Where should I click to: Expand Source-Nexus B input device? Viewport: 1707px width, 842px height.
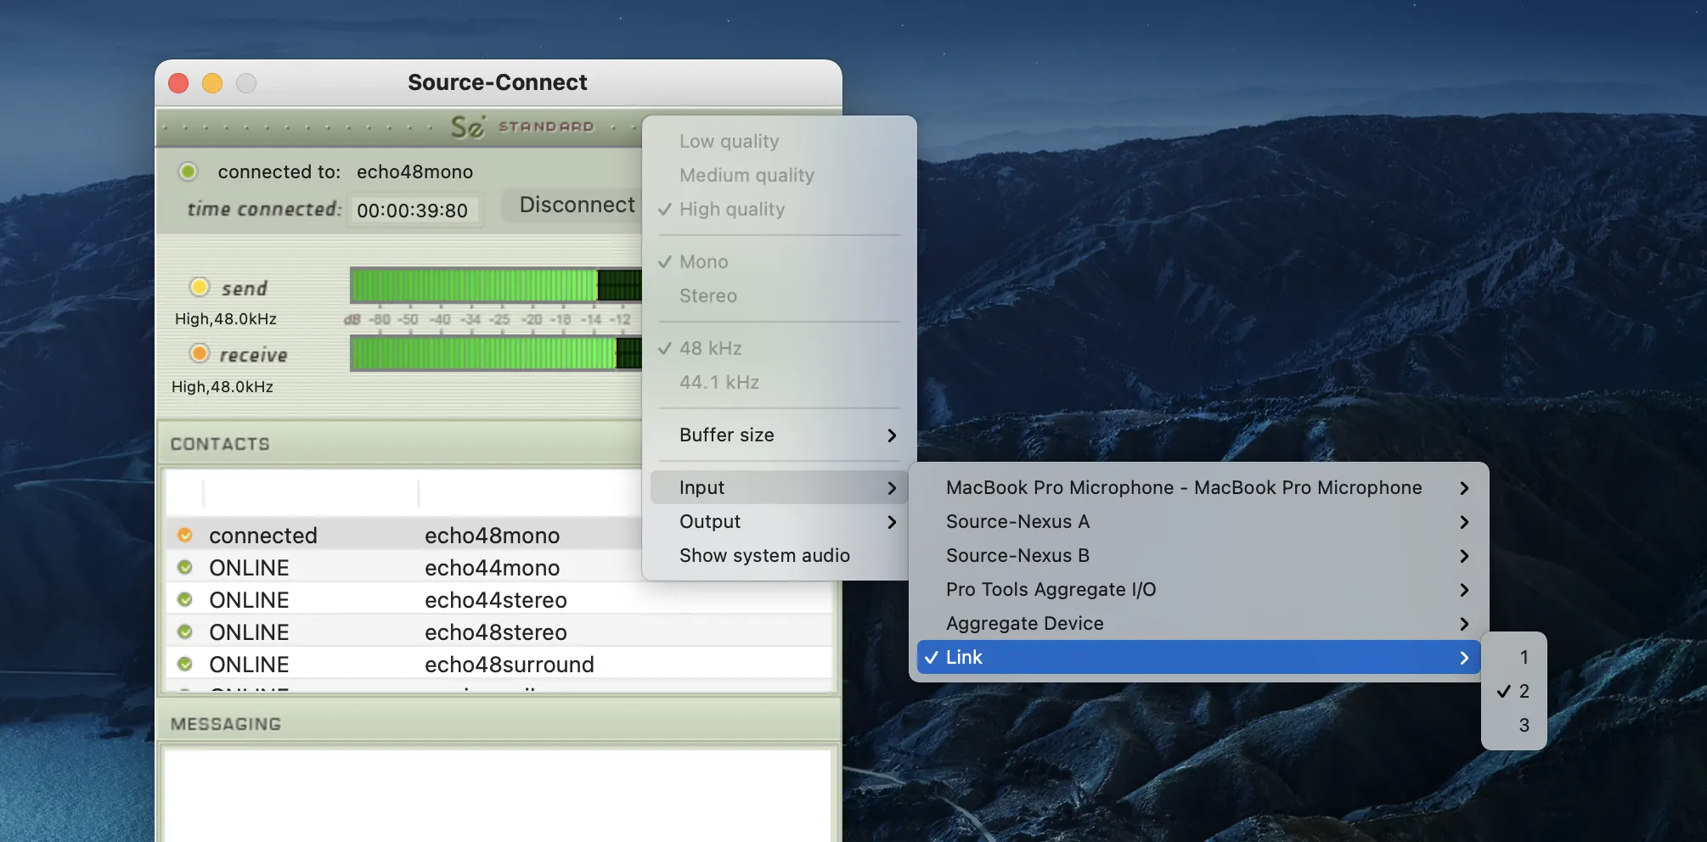pyautogui.click(x=1198, y=555)
